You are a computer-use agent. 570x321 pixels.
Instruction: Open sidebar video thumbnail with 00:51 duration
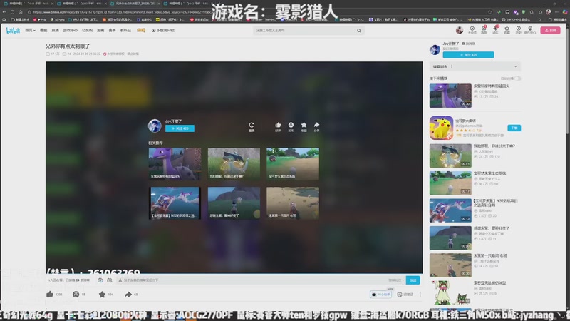pos(450,156)
